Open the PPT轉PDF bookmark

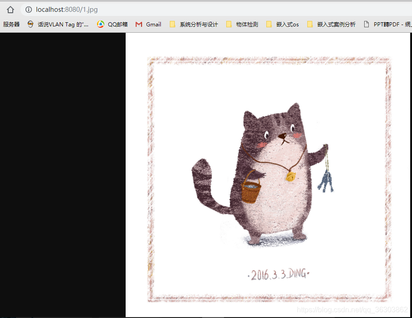click(388, 25)
